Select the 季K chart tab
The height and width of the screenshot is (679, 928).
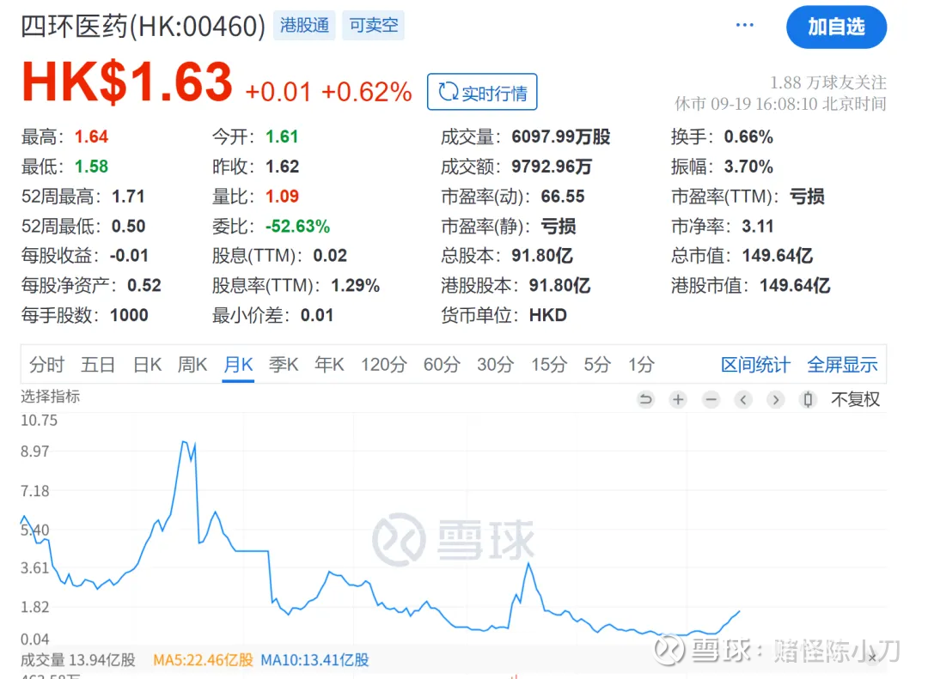tap(284, 364)
